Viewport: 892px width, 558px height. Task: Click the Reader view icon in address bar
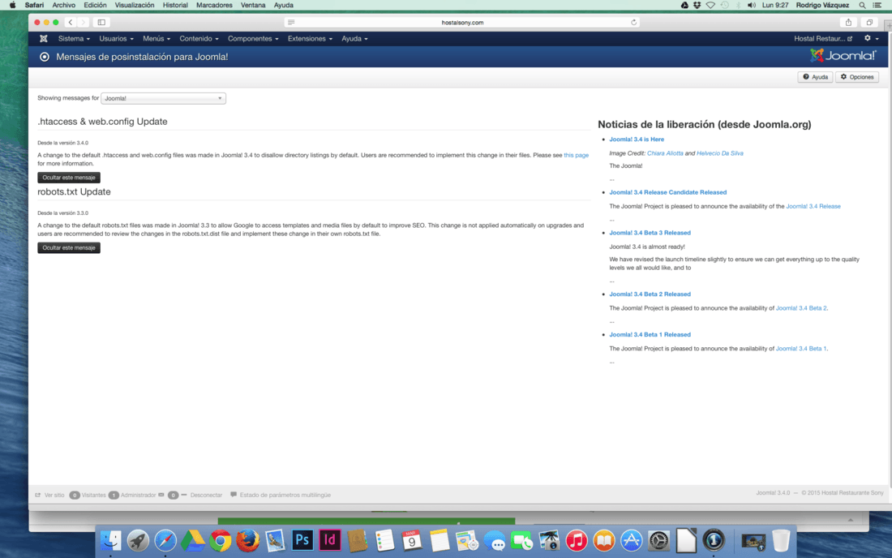click(291, 22)
